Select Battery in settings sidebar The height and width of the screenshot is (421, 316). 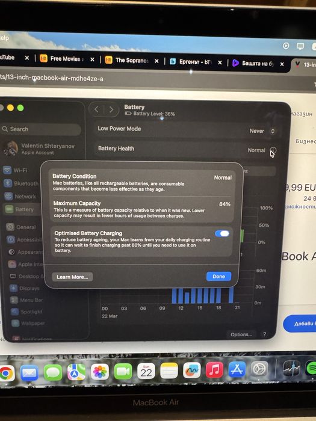[x=22, y=209]
